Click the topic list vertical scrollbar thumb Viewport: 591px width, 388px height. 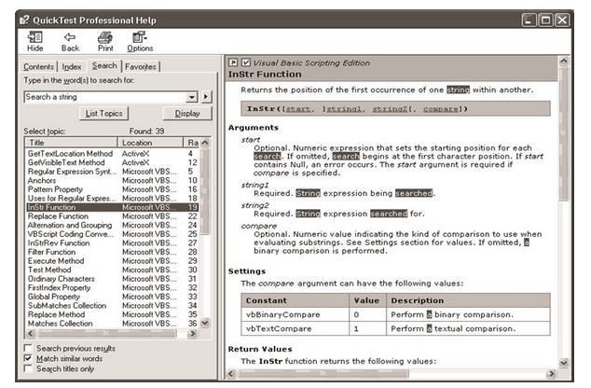205,190
